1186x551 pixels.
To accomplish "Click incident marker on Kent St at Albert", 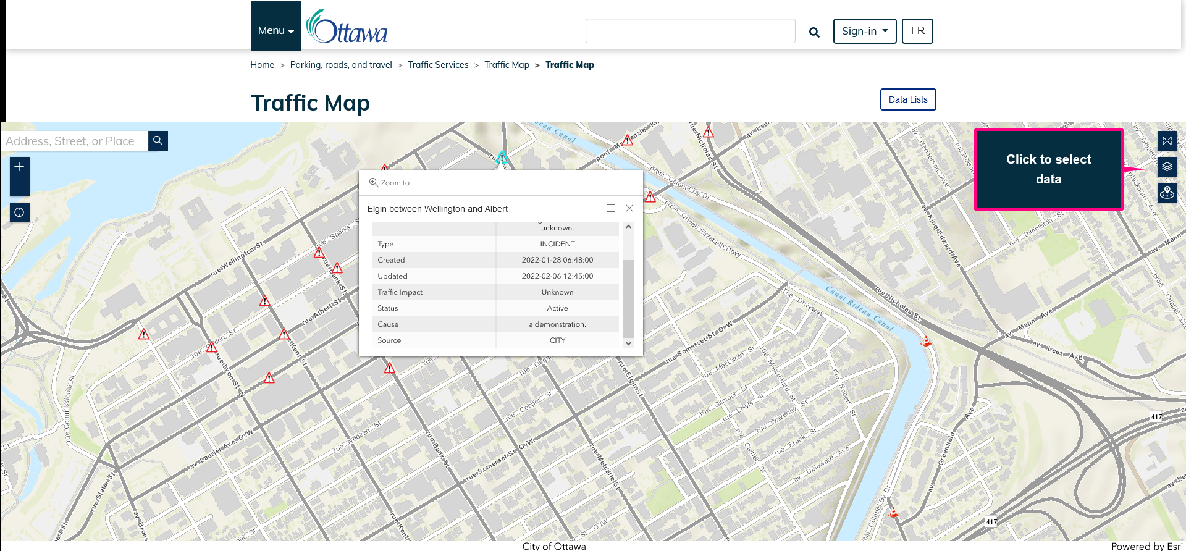I will [284, 334].
